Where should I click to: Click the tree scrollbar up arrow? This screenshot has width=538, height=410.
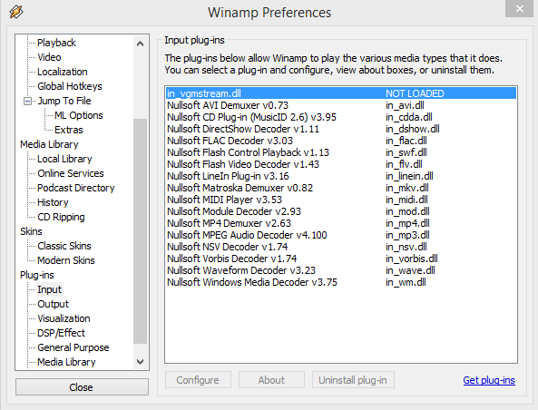pyautogui.click(x=140, y=44)
